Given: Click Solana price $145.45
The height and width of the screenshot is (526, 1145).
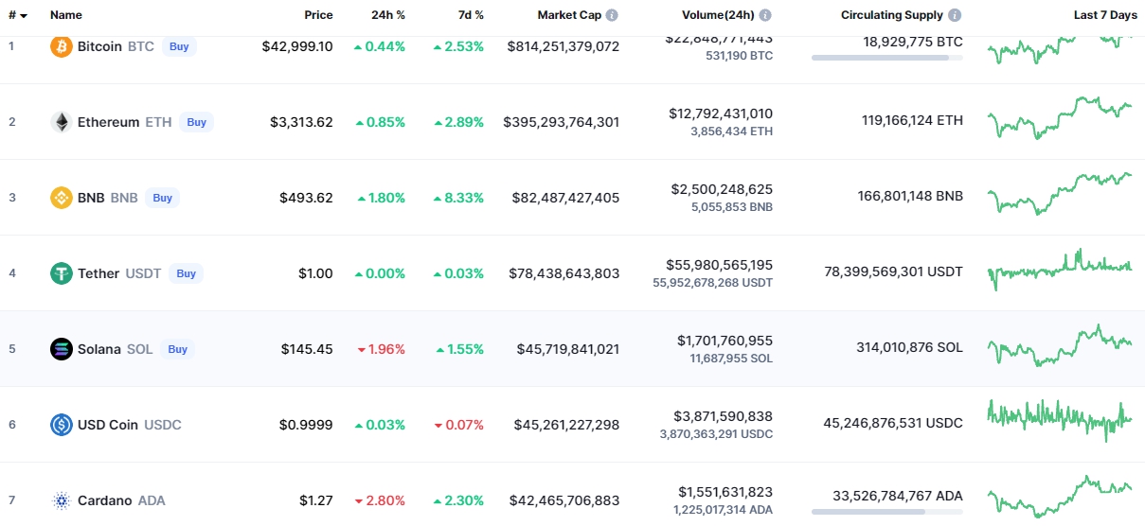Looking at the screenshot, I should [307, 349].
